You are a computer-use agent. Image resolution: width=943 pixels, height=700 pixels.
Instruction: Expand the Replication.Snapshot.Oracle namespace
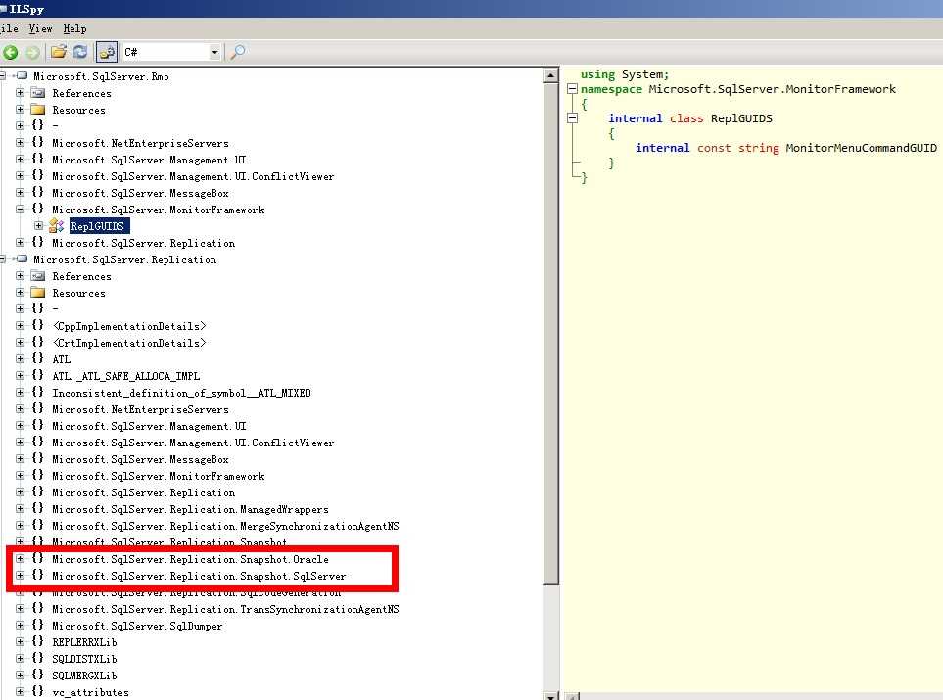click(x=20, y=559)
